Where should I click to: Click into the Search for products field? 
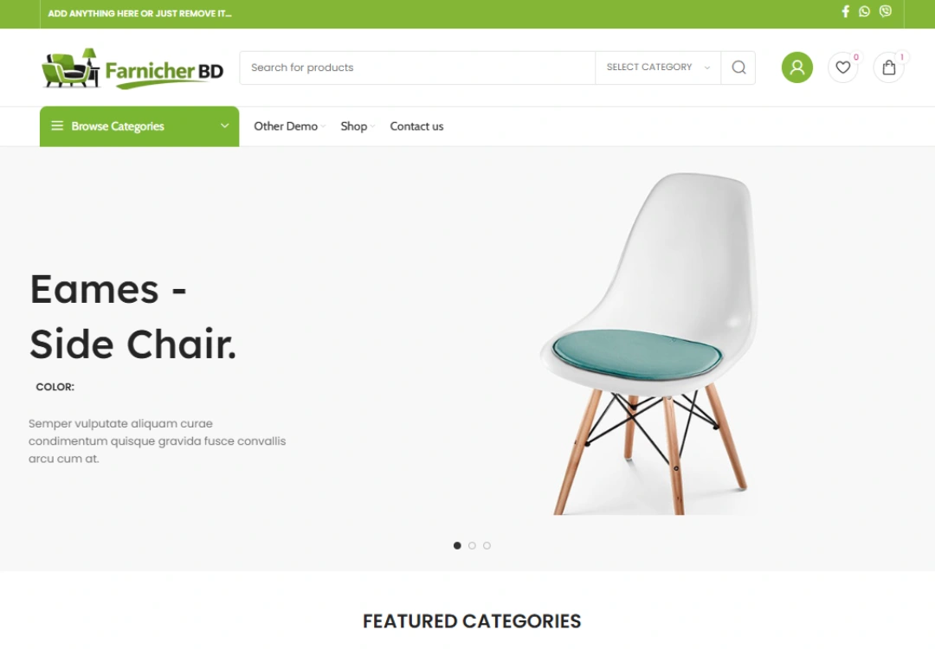pyautogui.click(x=417, y=67)
